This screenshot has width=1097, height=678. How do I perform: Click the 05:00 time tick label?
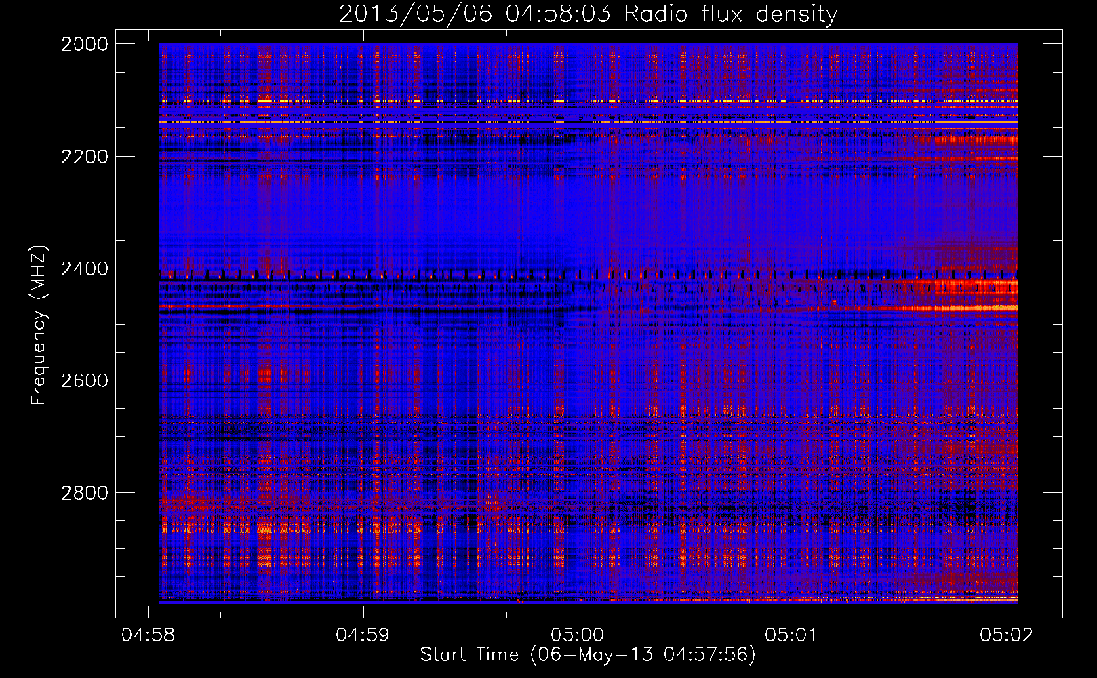point(577,635)
